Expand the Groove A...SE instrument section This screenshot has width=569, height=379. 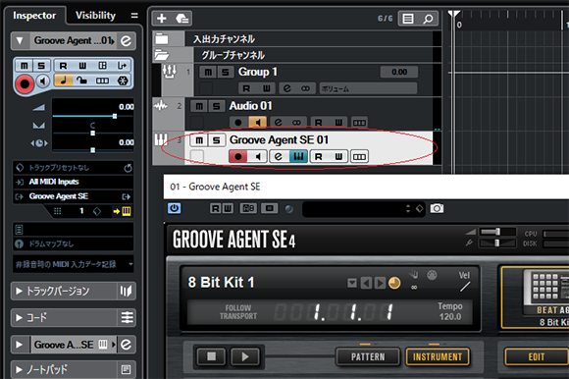point(19,345)
